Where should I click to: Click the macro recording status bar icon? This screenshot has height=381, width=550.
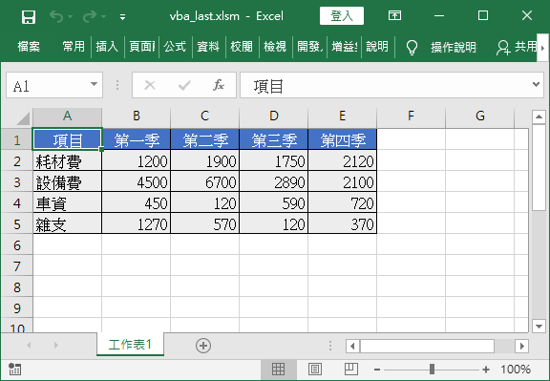14,369
